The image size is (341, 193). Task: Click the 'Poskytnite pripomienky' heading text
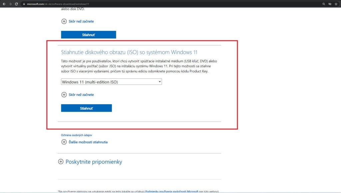[94, 162]
